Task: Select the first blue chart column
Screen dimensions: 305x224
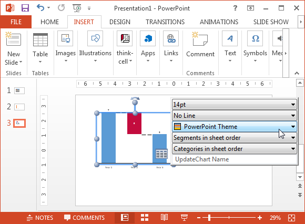Action: pos(108,138)
